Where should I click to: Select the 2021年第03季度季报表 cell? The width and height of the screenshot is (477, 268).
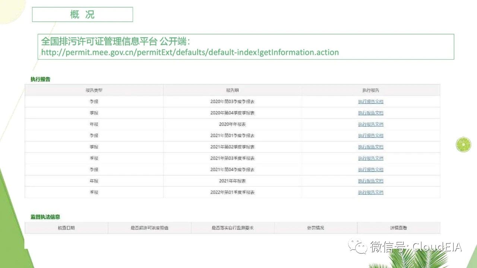point(233,158)
